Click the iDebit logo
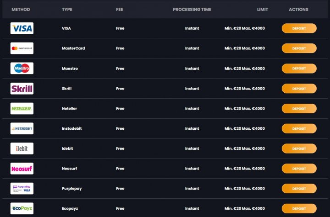This screenshot has width=330, height=217. click(x=22, y=148)
